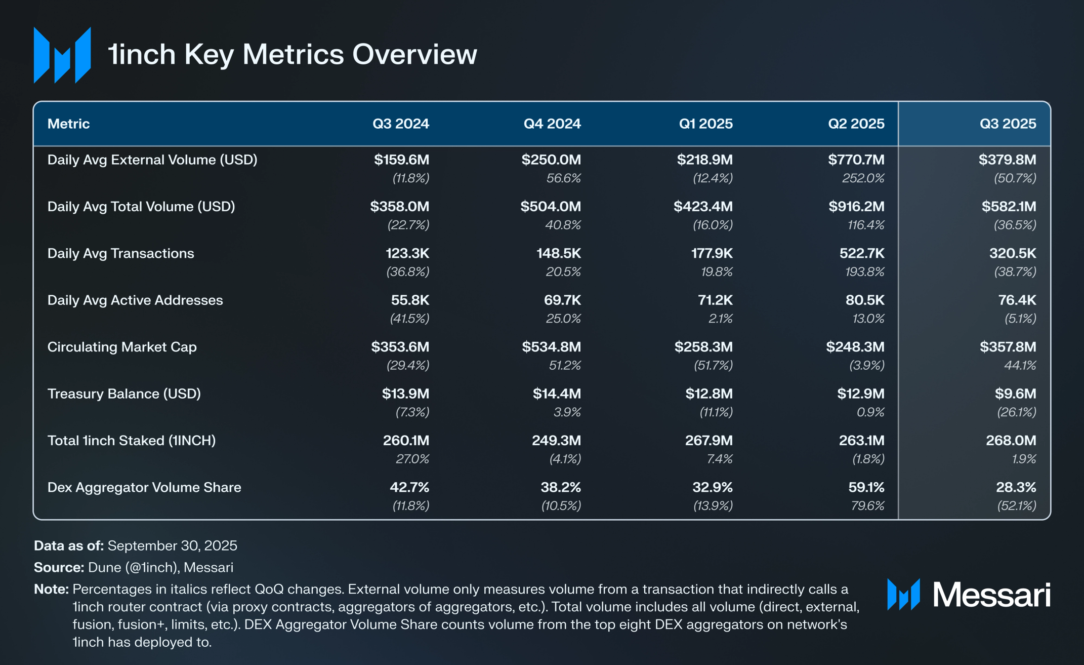Image resolution: width=1084 pixels, height=665 pixels.
Task: Select the Q2 2025 column header
Action: pyautogui.click(x=856, y=124)
